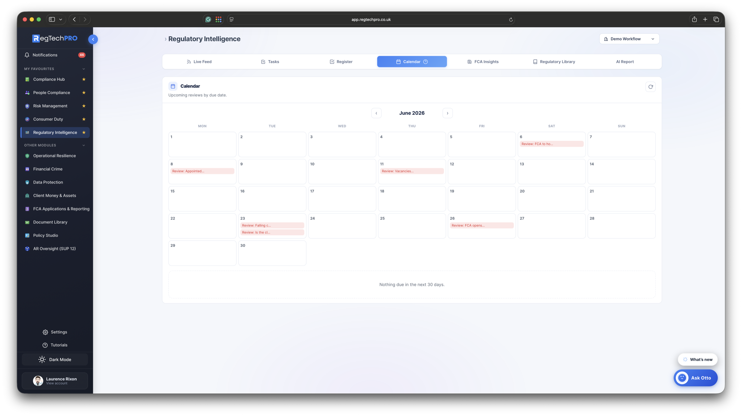The image size is (742, 416).
Task: Click the Calendar tab help question icon
Action: pyautogui.click(x=426, y=62)
